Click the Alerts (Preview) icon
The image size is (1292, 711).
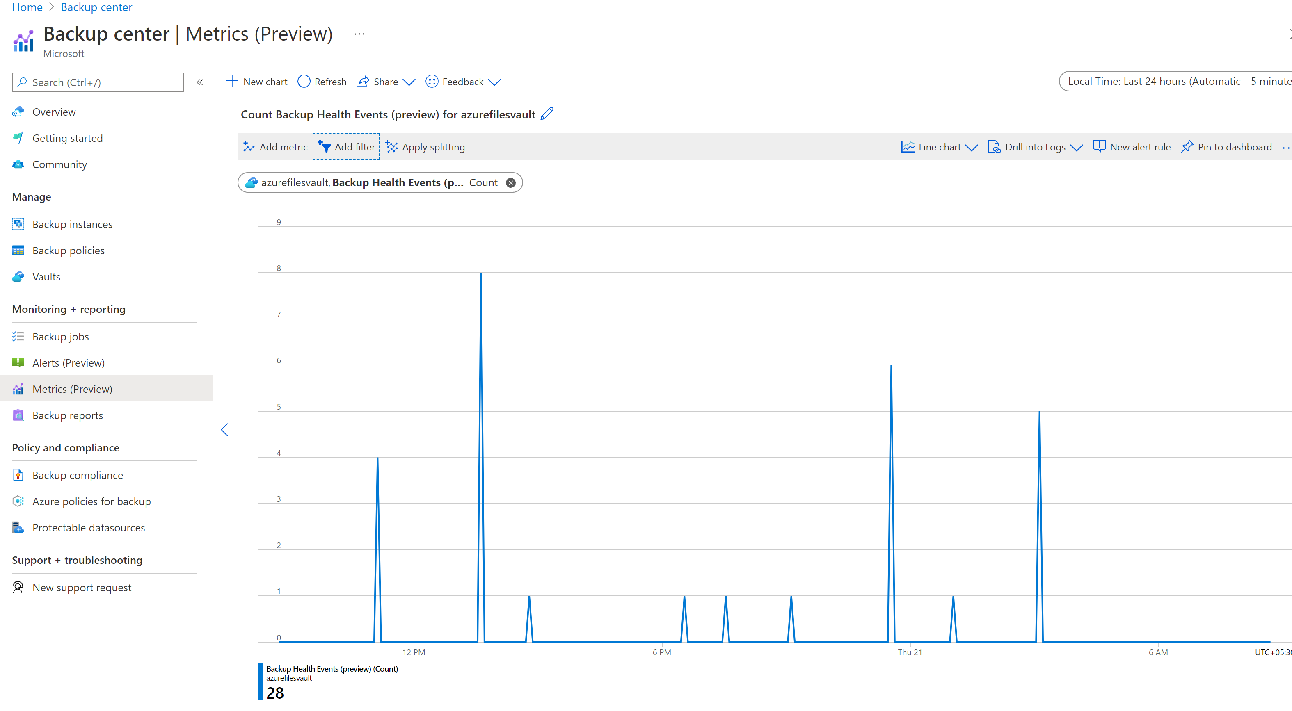coord(18,362)
